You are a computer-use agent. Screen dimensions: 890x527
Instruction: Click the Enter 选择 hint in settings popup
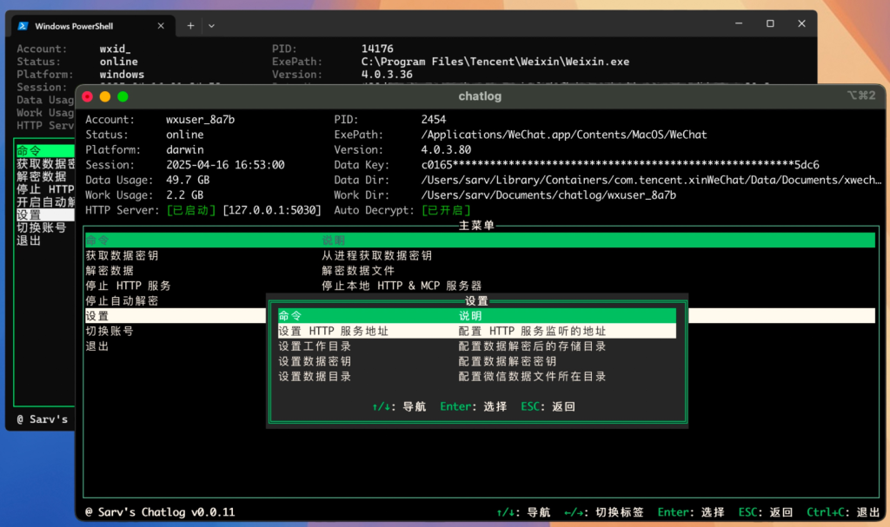473,406
